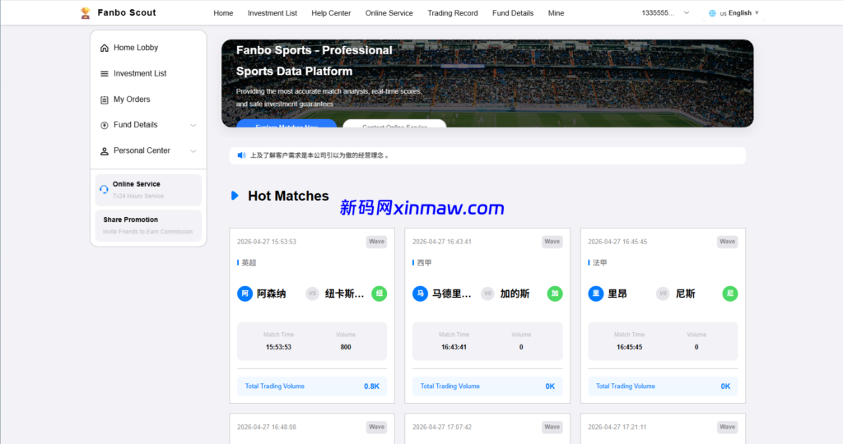
Task: Click Wave tag on 16:45:45 match
Action: tap(728, 242)
